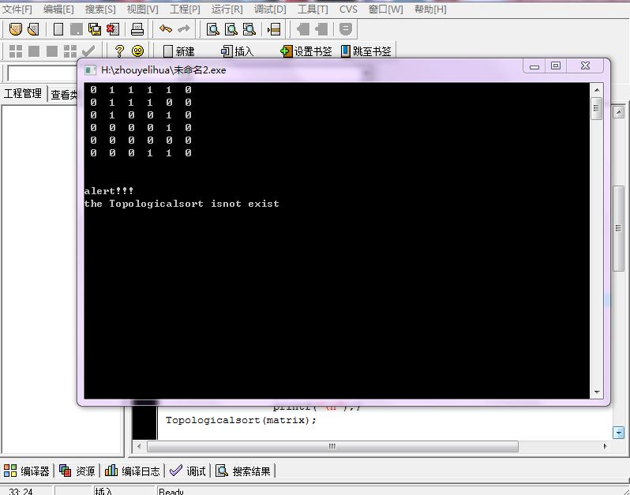
Task: Click the yellow question mark help icon
Action: (119, 51)
